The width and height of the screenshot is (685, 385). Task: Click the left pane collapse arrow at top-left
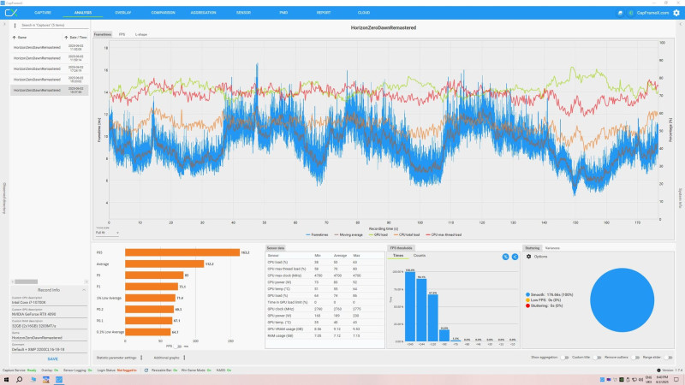4,25
